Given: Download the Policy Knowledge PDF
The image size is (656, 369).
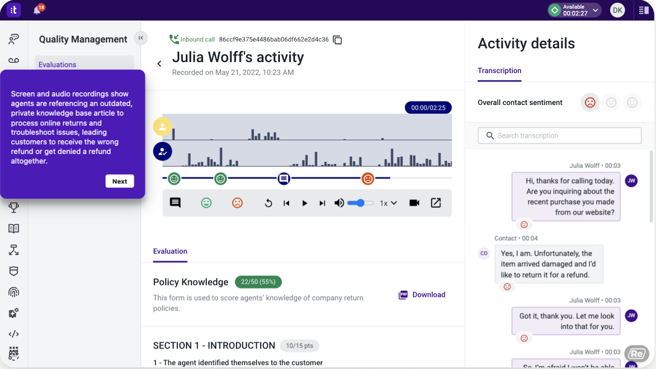Looking at the screenshot, I should [x=422, y=295].
